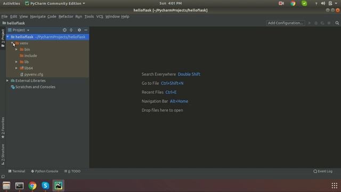
Task: Click Run with Coverage icon
Action: (x=322, y=23)
